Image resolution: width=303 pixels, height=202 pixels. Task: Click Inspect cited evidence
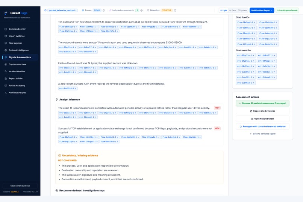(262, 111)
